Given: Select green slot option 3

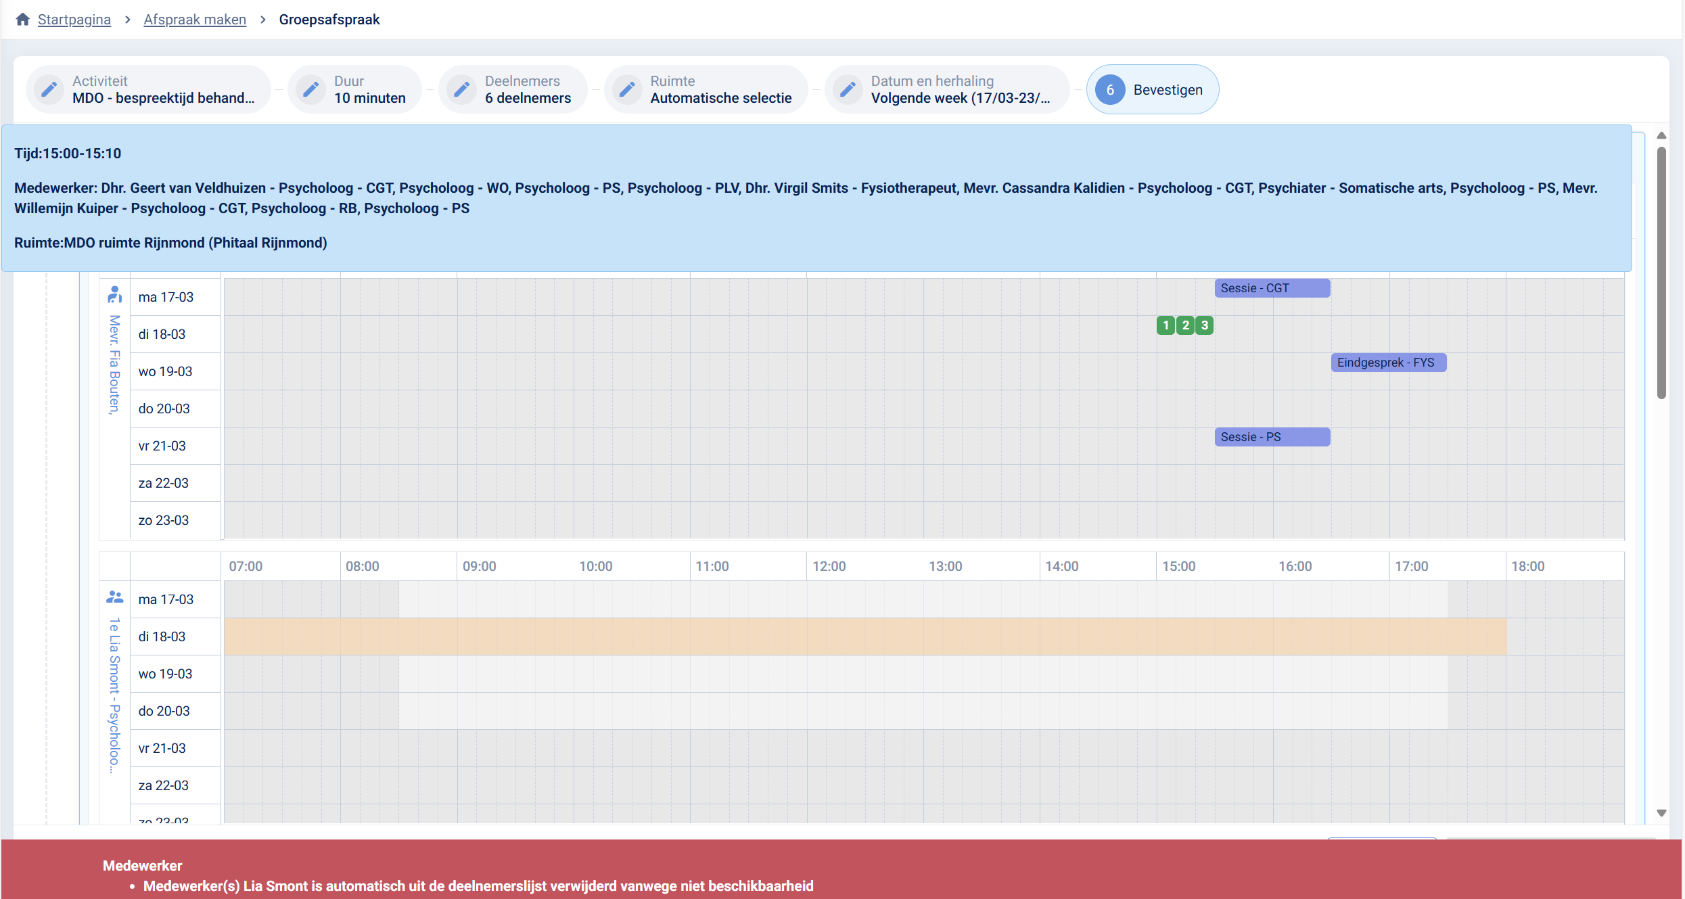Looking at the screenshot, I should [x=1204, y=325].
